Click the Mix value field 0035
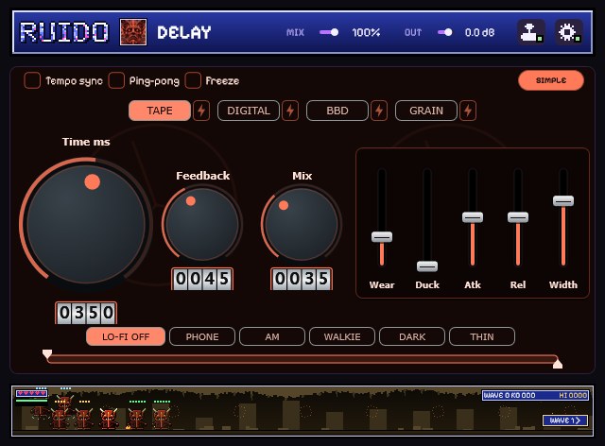Screen dimensions: 605x446 [x=302, y=279]
